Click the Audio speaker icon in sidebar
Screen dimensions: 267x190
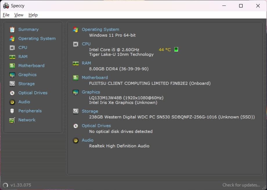pos(12,102)
